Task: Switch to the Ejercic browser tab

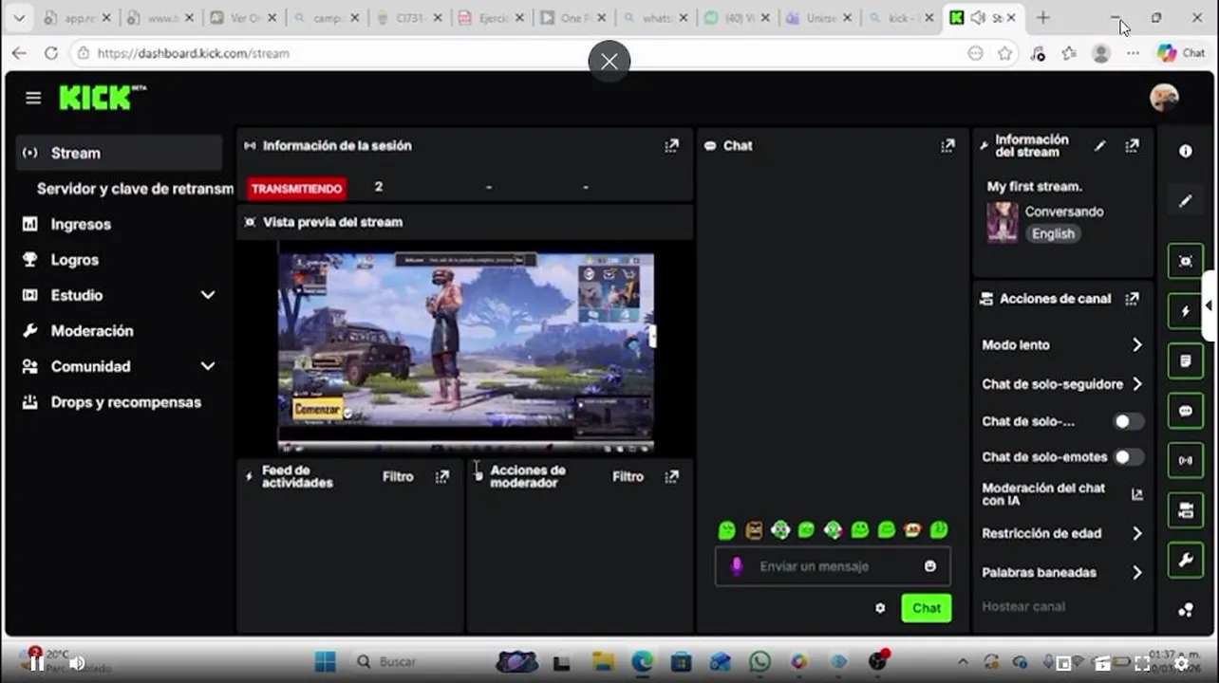Action: tap(491, 18)
